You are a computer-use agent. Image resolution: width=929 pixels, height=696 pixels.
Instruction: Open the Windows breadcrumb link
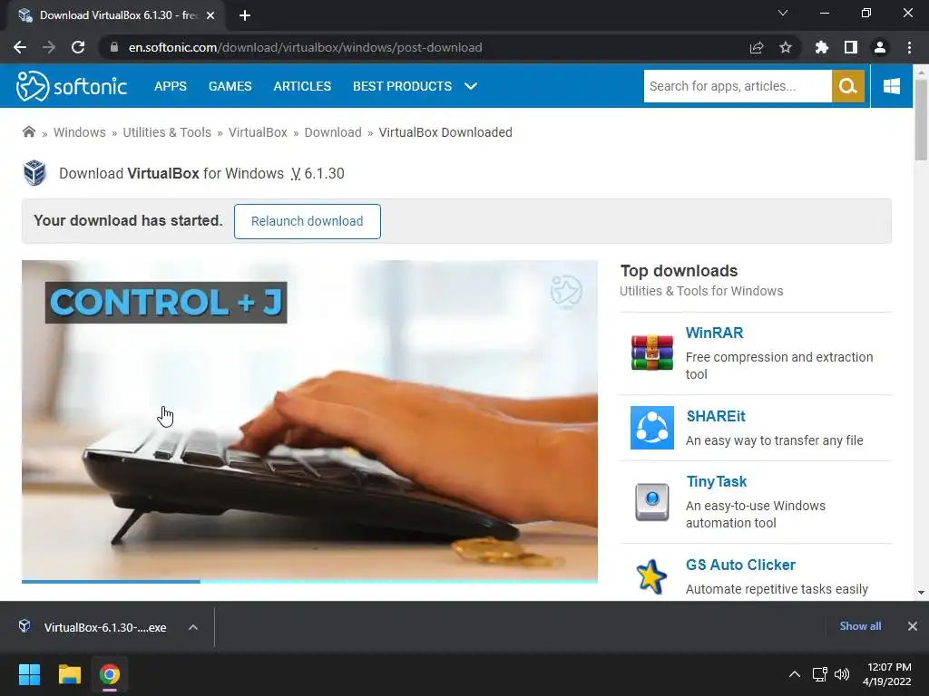80,132
